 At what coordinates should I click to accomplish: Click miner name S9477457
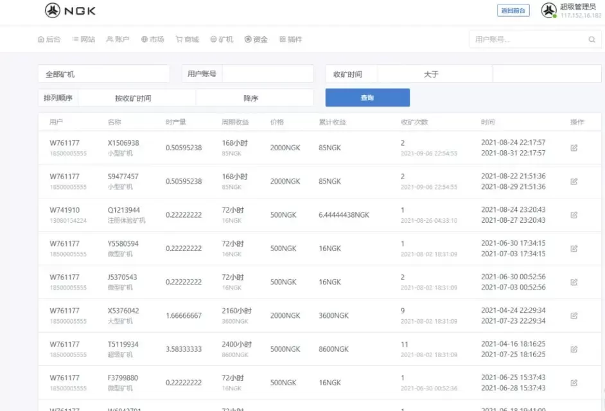coord(123,177)
